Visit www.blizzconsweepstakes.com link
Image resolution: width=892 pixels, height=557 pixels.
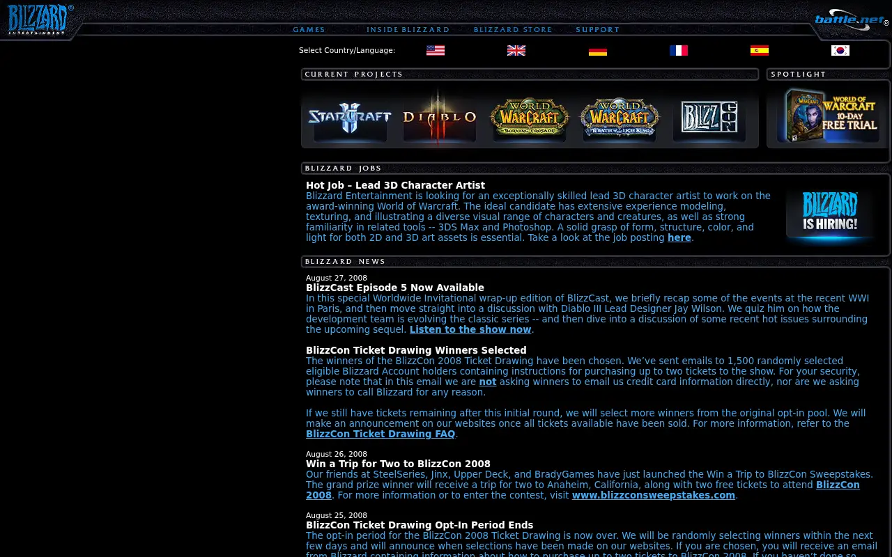tap(654, 495)
